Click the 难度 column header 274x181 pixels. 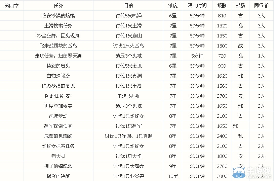point(173,6)
